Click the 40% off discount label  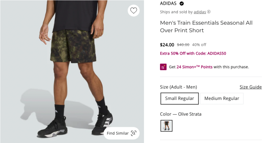[x=199, y=45]
